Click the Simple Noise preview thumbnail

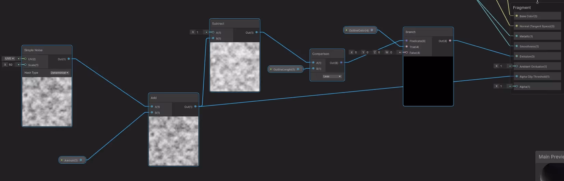(47, 101)
